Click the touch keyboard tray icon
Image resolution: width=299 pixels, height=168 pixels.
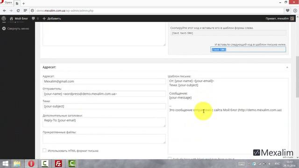[x=242, y=164]
